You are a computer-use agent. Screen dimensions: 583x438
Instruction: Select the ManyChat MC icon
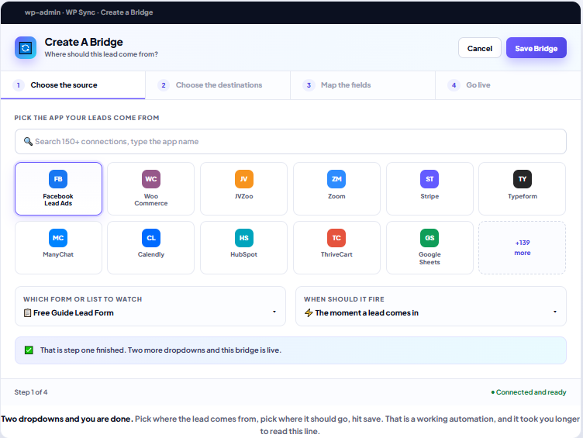click(x=58, y=238)
